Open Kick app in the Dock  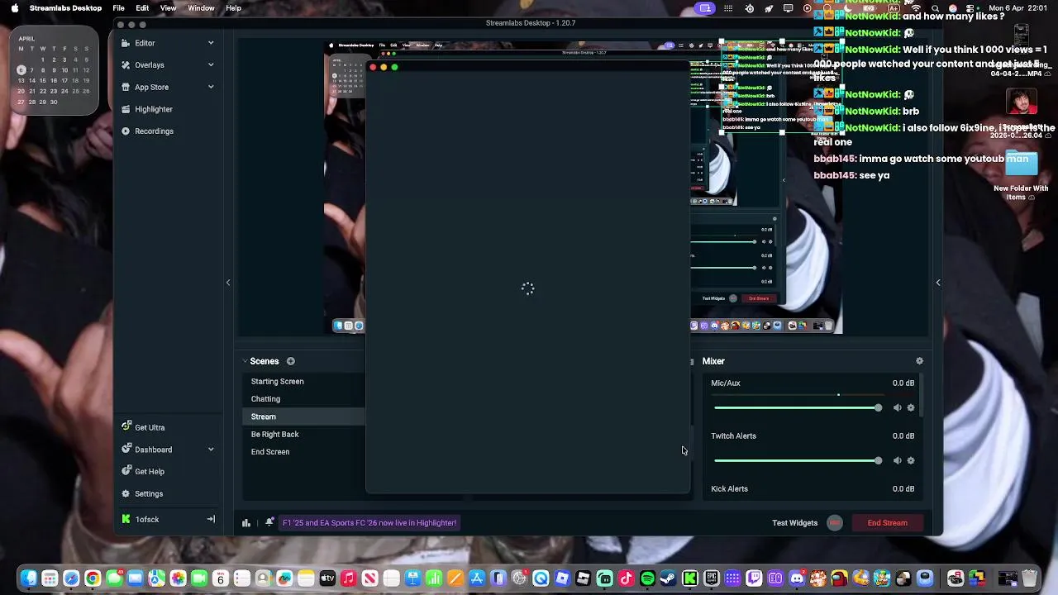tap(690, 578)
